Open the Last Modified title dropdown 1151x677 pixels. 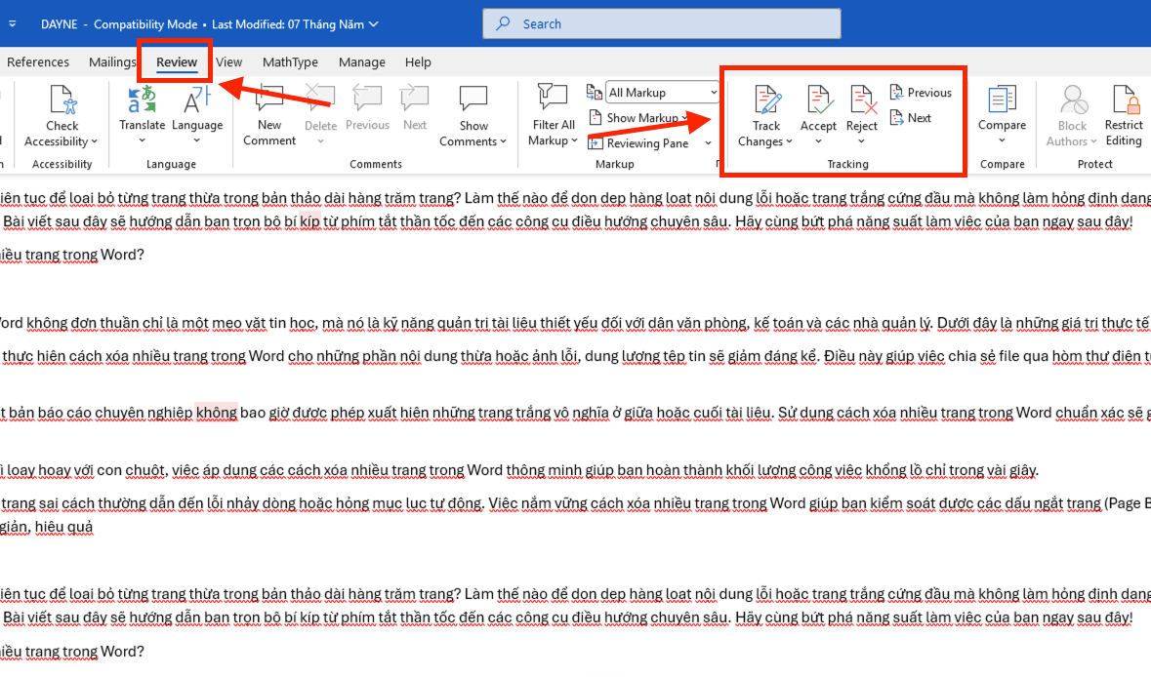point(374,24)
